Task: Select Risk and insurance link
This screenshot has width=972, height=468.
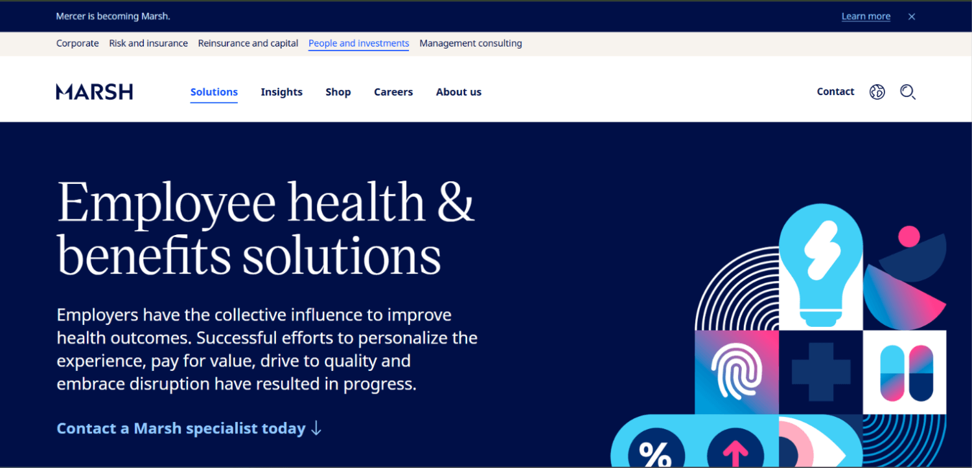Action: (x=148, y=43)
